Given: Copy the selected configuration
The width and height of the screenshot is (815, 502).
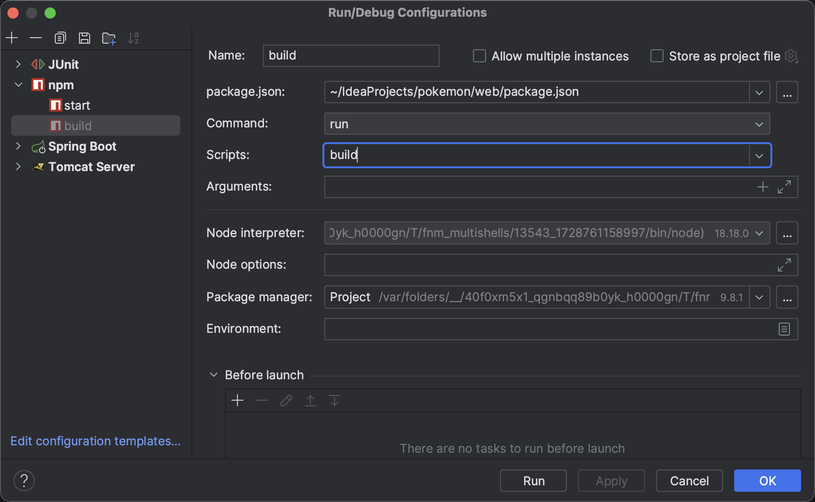Looking at the screenshot, I should (x=60, y=38).
